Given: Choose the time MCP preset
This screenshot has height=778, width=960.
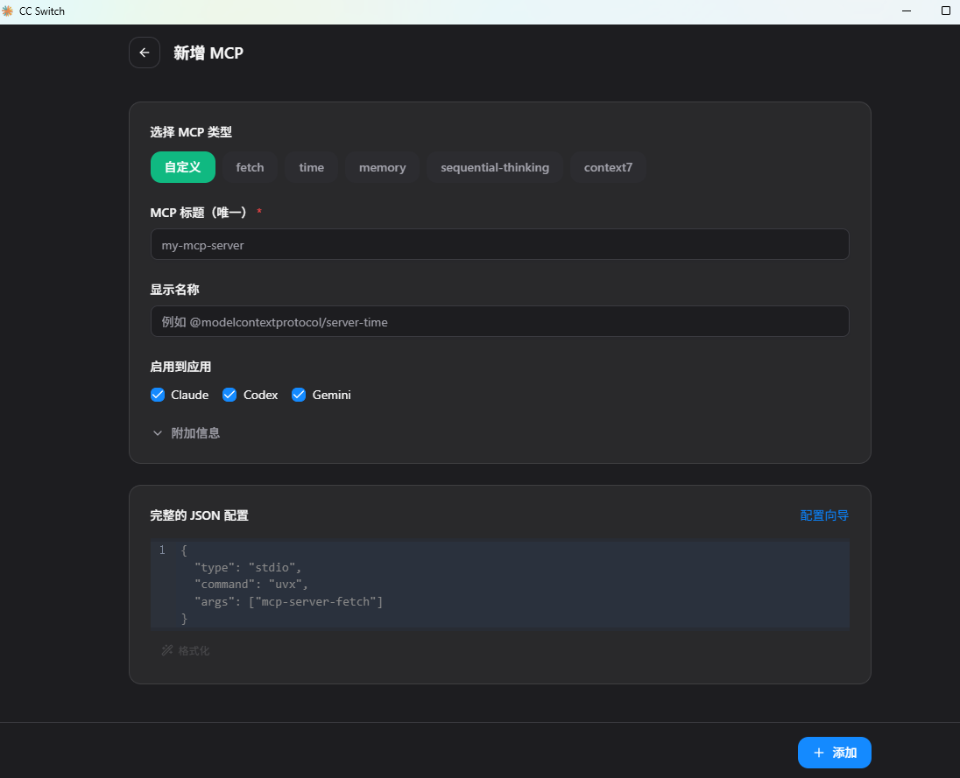Looking at the screenshot, I should [x=311, y=167].
